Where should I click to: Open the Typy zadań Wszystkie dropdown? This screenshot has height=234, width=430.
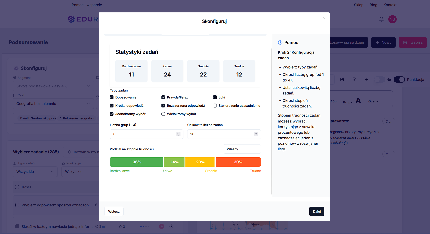35,172
